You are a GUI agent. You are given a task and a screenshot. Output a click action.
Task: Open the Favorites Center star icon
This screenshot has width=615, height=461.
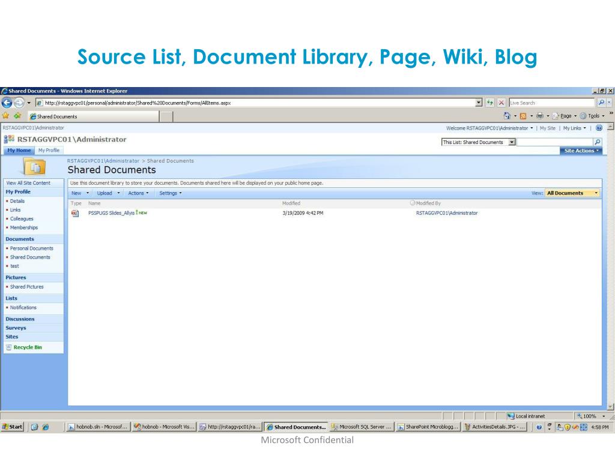pyautogui.click(x=5, y=116)
